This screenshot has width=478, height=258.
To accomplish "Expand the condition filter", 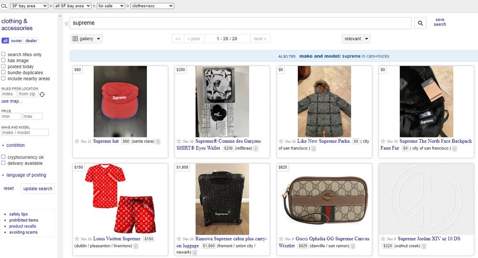I will point(13,146).
